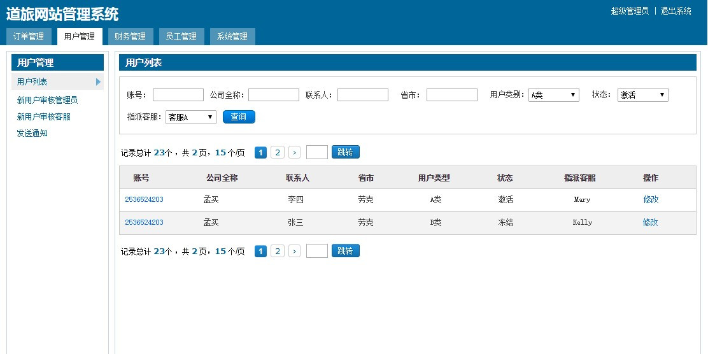Open the 指派客服 dropdown
This screenshot has width=708, height=354.
(x=190, y=117)
